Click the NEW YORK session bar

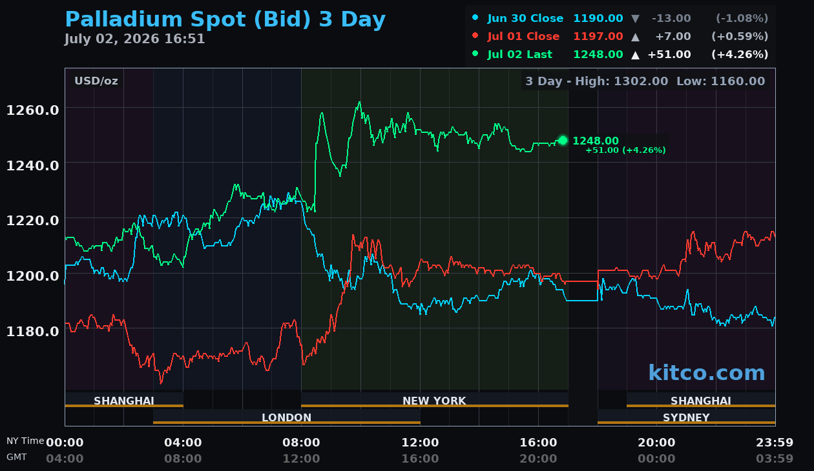point(435,401)
